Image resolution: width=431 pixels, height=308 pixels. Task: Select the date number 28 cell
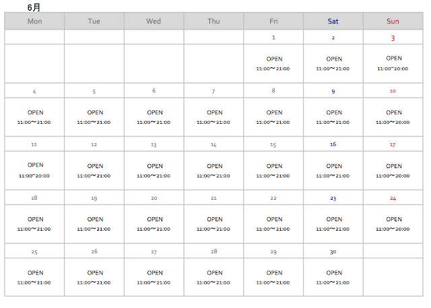[x=213, y=252]
